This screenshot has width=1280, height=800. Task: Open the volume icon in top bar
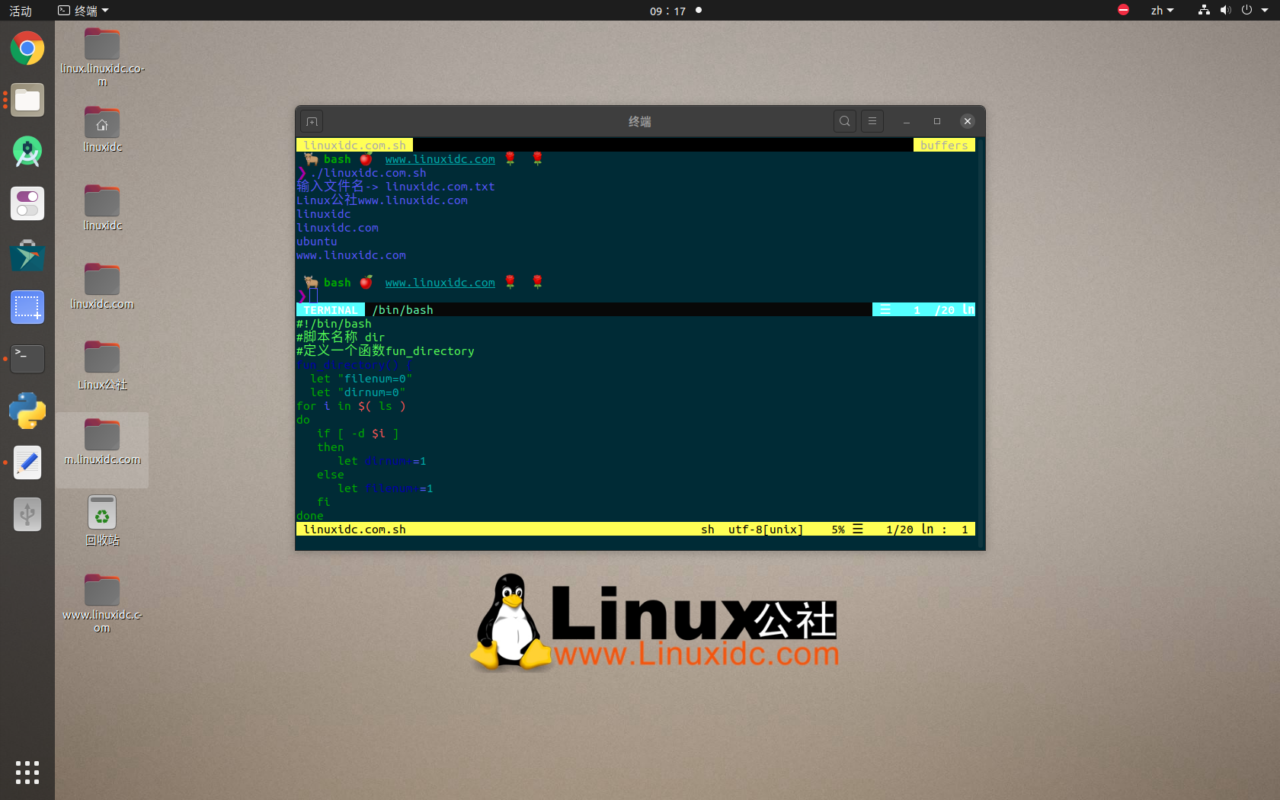pyautogui.click(x=1225, y=10)
